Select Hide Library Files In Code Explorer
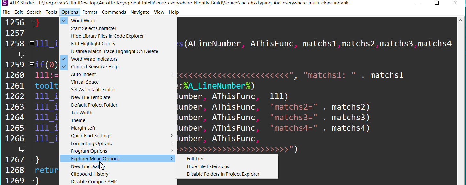Viewport: 466px width, 185px height. point(118,36)
